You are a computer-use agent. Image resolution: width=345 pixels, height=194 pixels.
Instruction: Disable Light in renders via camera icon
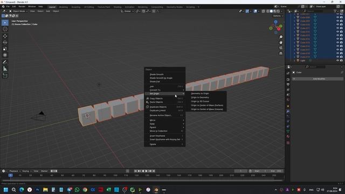tap(341, 60)
